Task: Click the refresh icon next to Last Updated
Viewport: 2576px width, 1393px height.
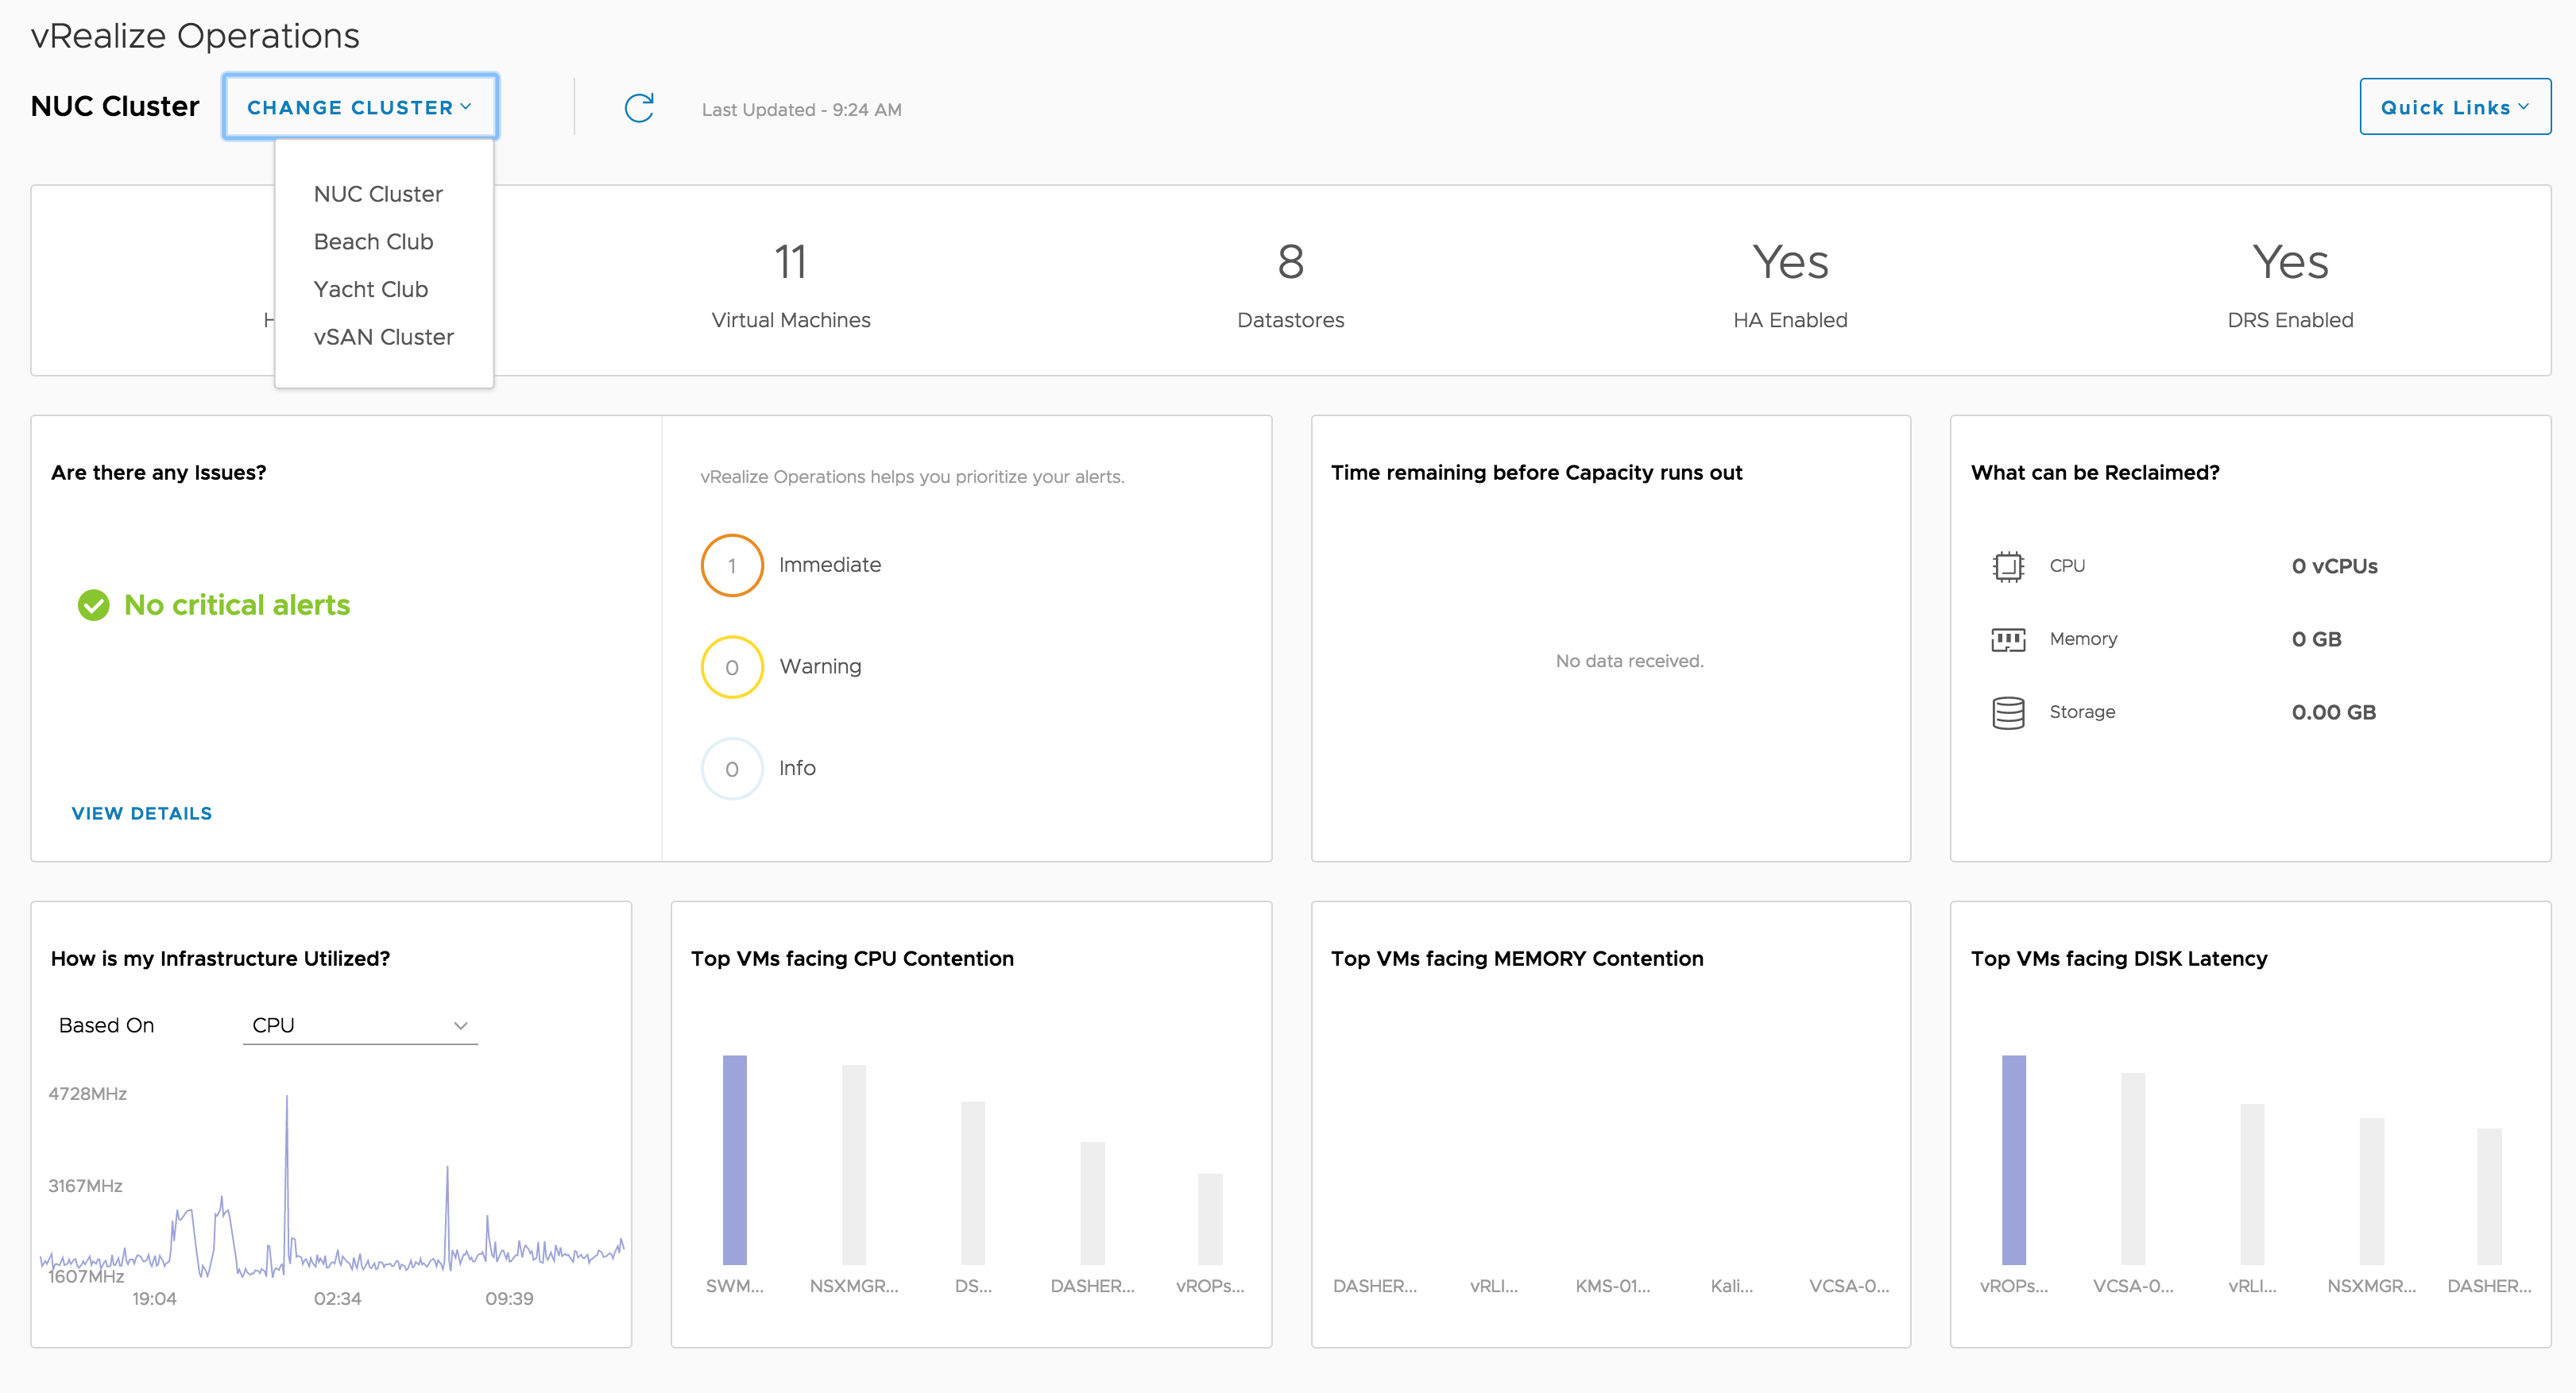Action: pos(639,108)
